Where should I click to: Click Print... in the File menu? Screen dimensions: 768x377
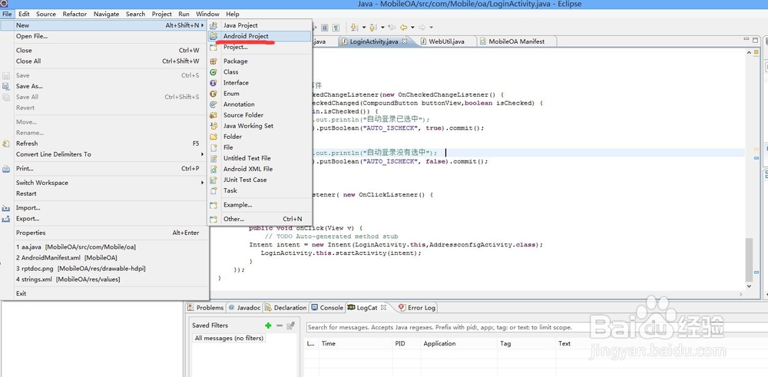coord(104,168)
